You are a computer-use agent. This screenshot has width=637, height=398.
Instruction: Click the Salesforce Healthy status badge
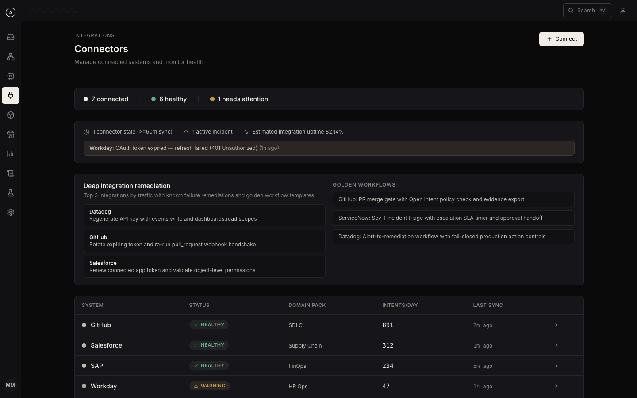coord(209,345)
